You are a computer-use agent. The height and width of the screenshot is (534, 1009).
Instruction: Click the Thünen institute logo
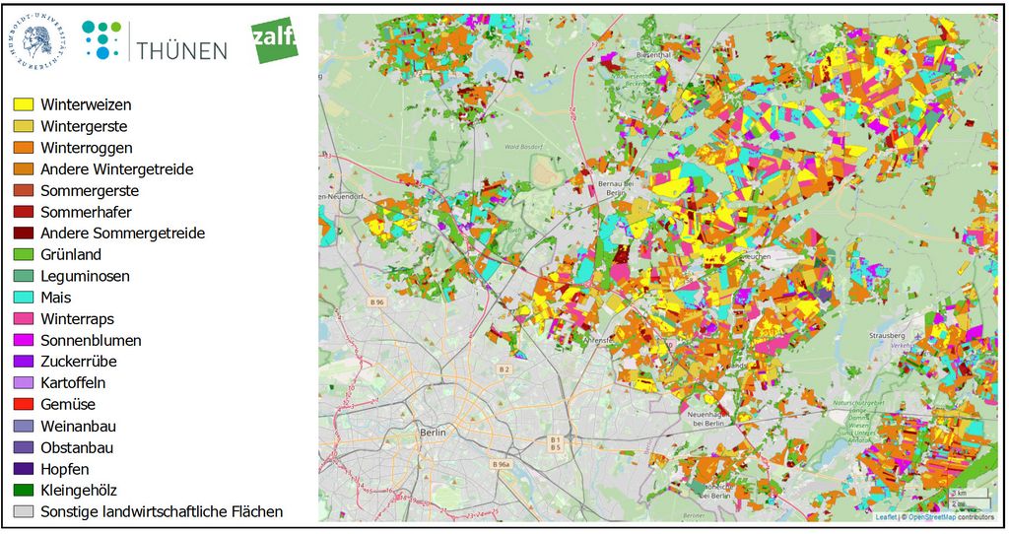point(154,41)
